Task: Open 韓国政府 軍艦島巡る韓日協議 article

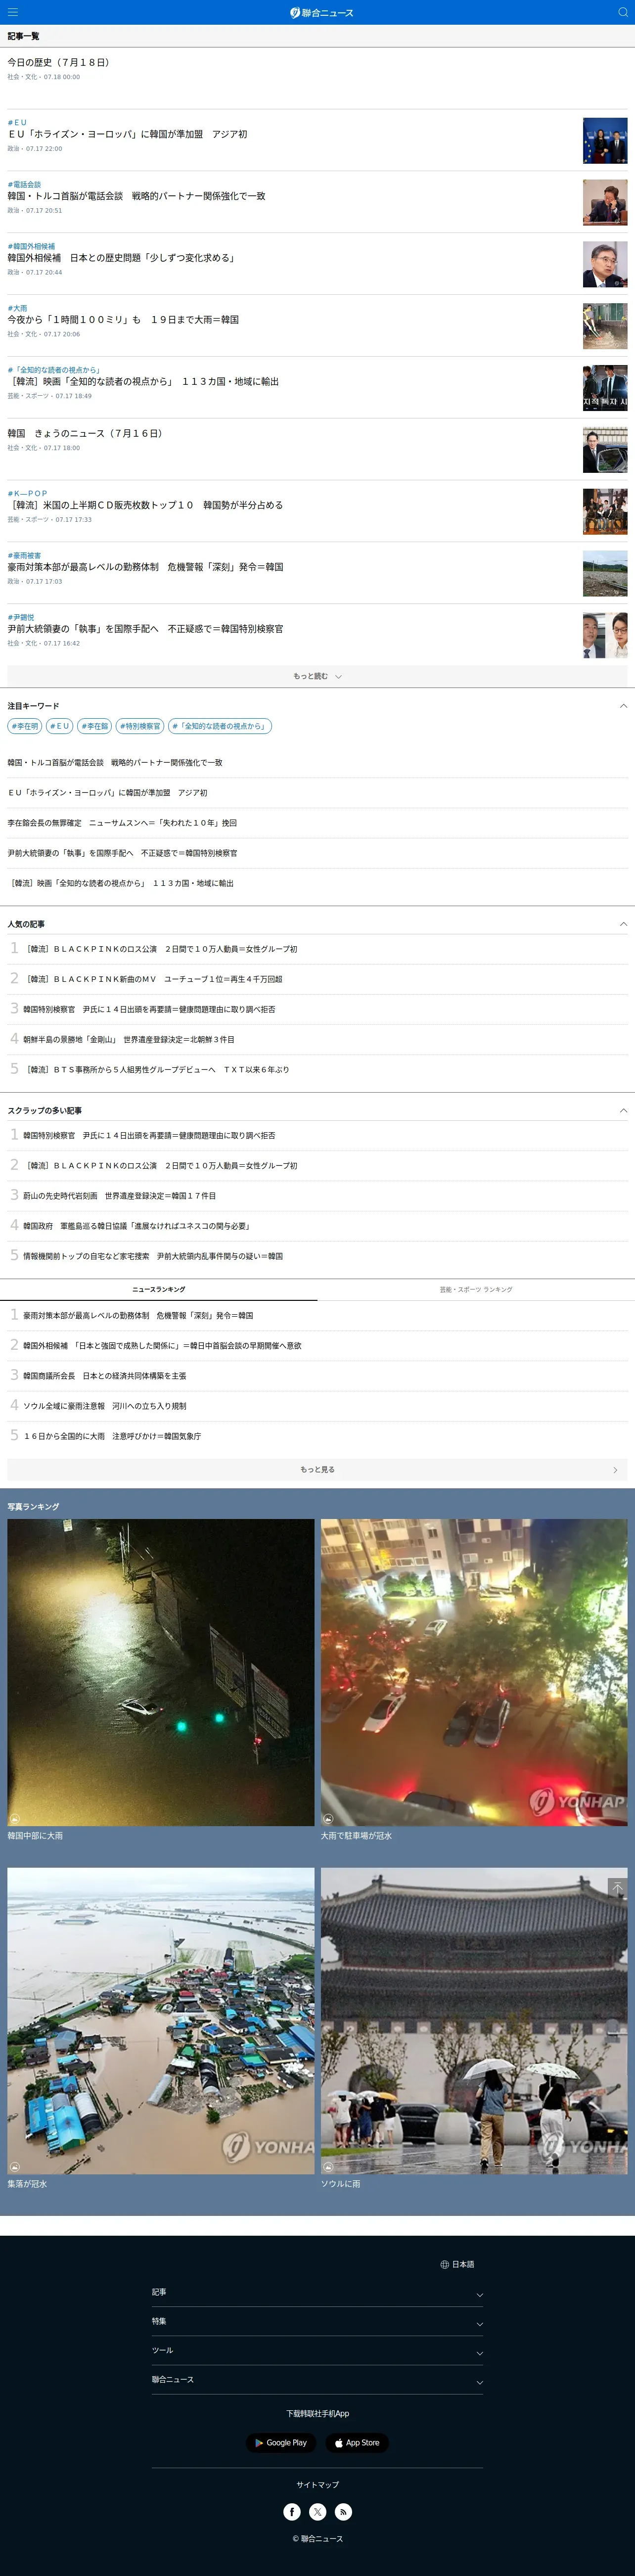Action: [x=137, y=1225]
